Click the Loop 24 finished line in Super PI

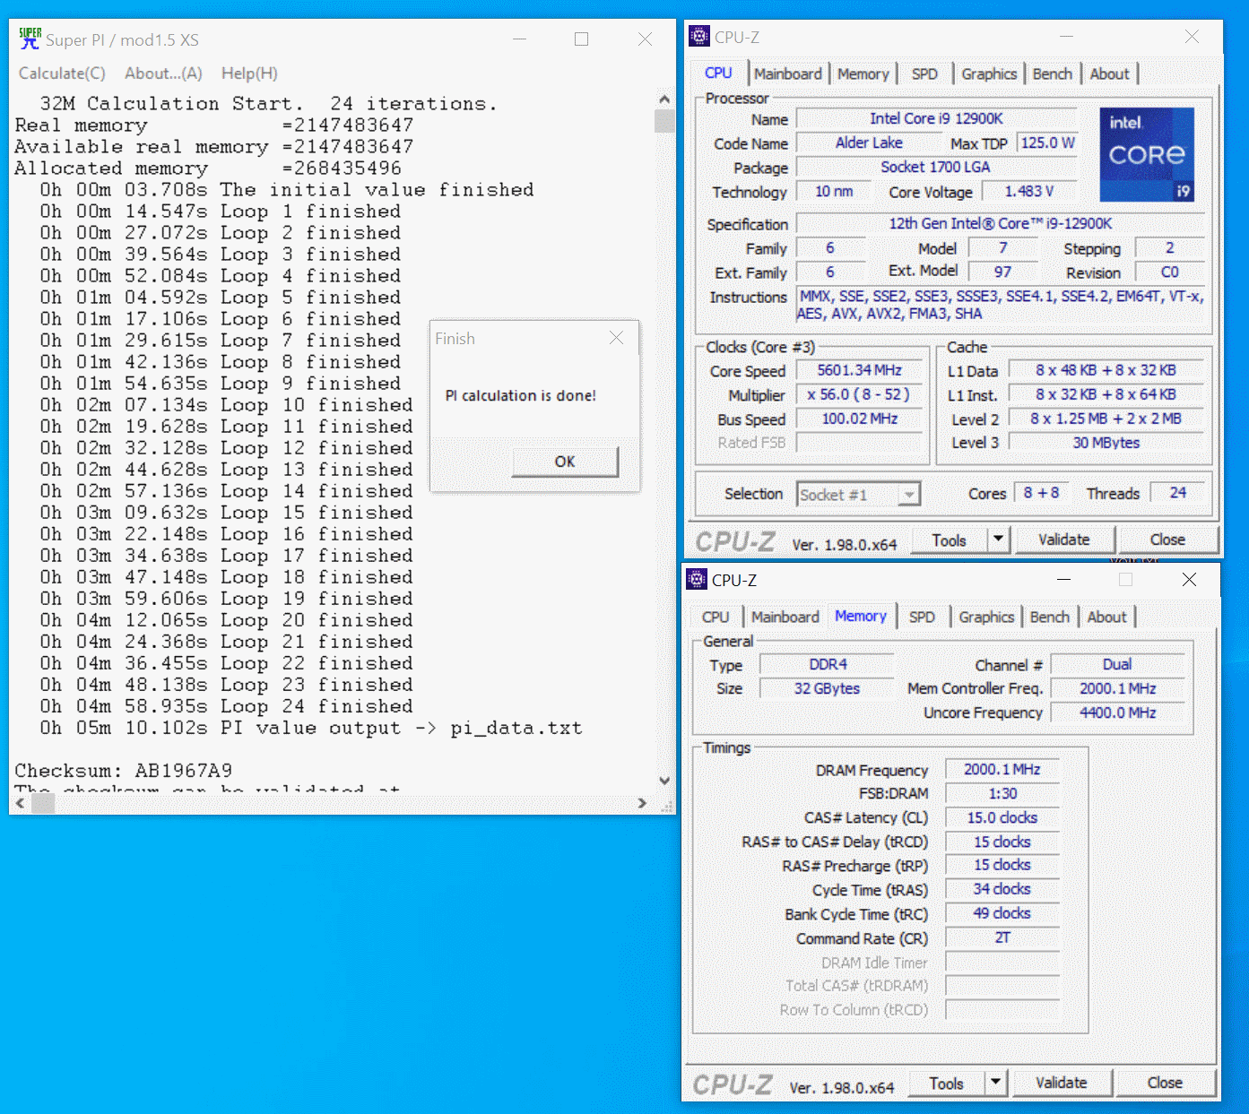227,706
